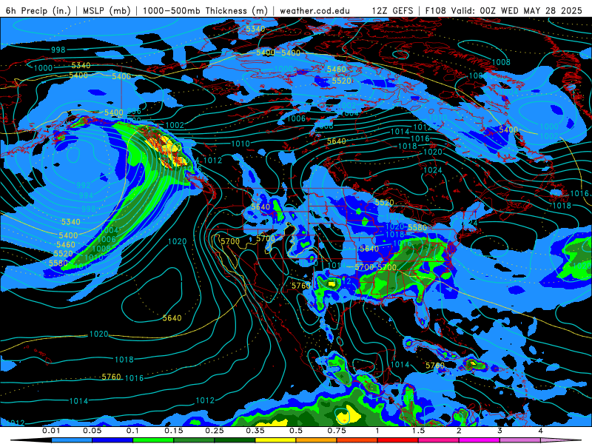The height and width of the screenshot is (444, 592).
Task: Click the 5580 thickness label near Great Lakes
Action: point(417,228)
